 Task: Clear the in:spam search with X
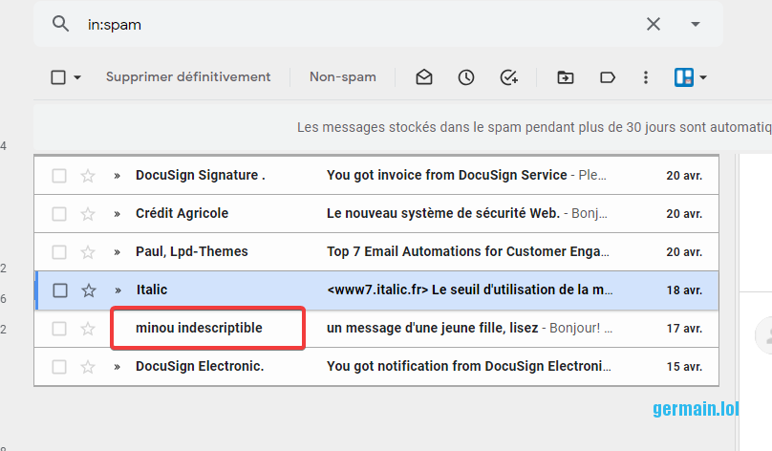pos(654,24)
